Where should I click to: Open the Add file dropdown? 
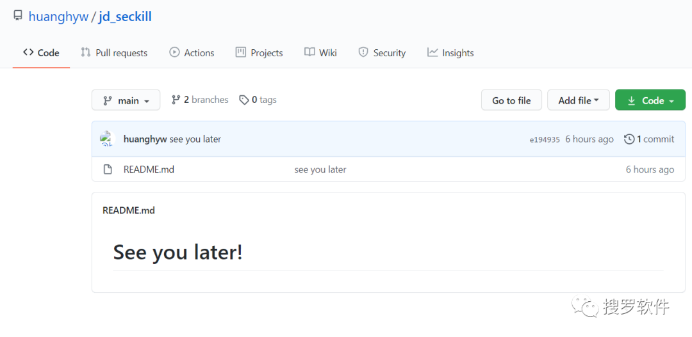(x=579, y=100)
